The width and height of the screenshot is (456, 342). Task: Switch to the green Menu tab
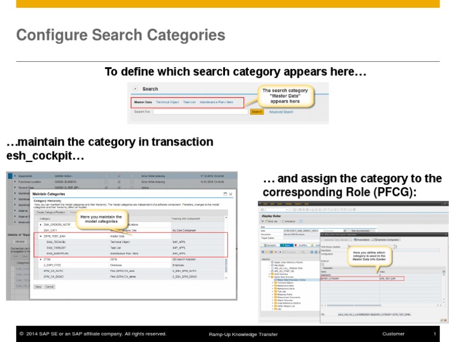(x=286, y=245)
